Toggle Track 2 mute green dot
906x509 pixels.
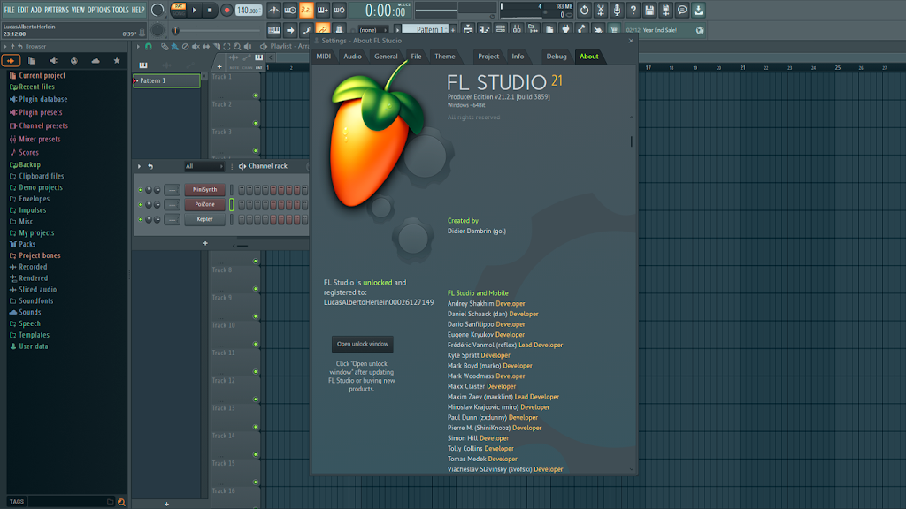[x=256, y=123]
